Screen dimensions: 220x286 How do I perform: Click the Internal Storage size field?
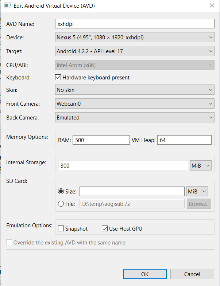[x=123, y=166]
